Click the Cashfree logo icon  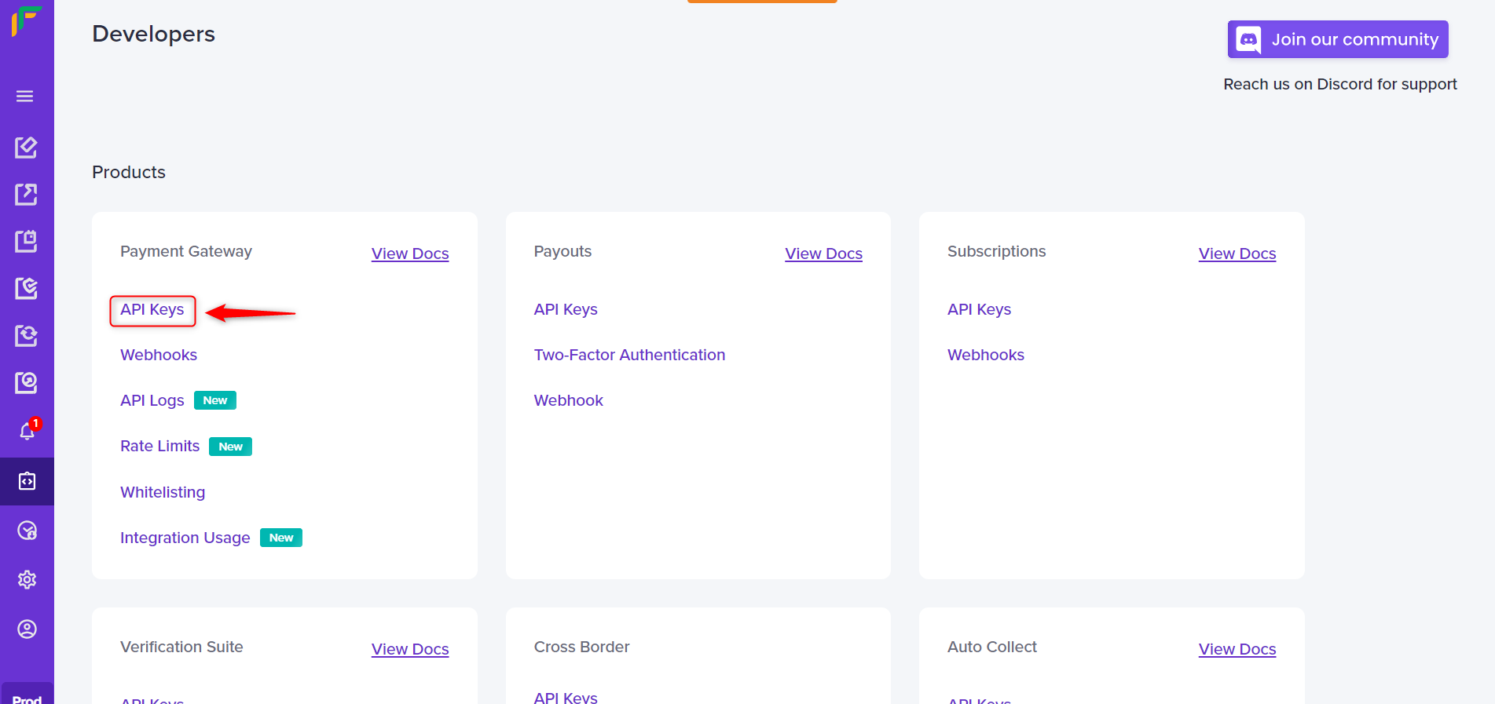coord(26,20)
